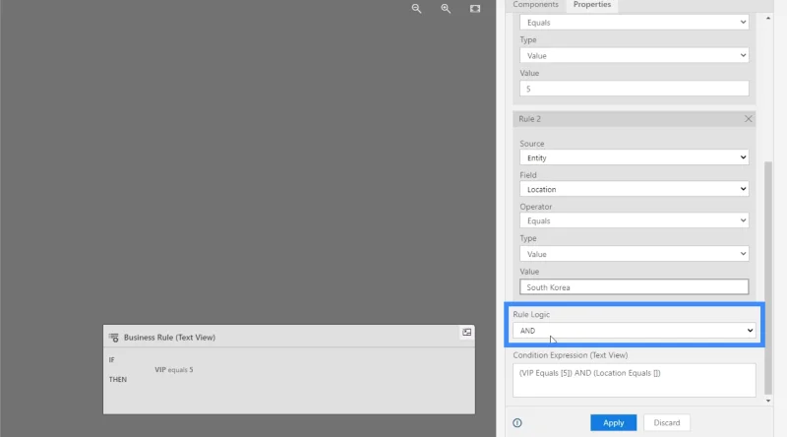Click the Value field containing South Korea
787x437 pixels.
[635, 287]
